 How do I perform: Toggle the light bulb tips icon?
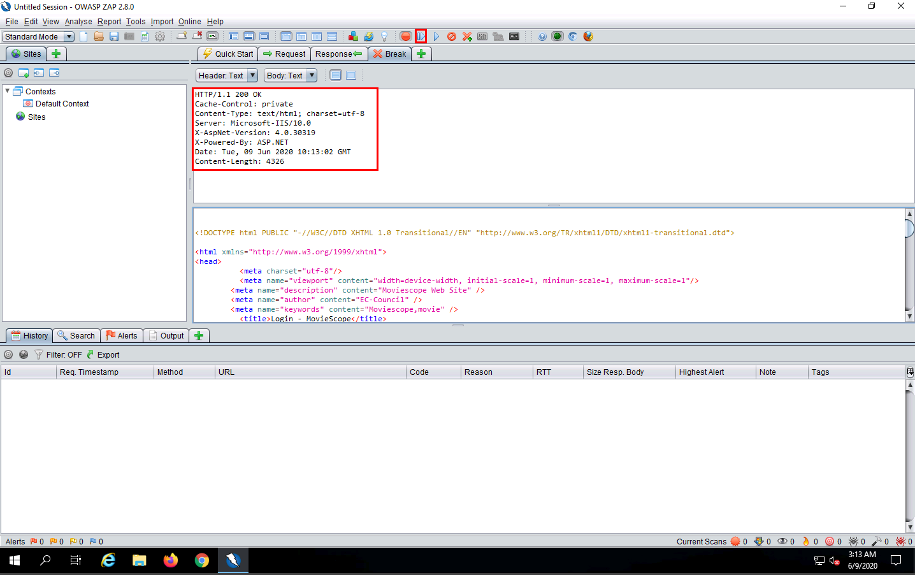click(x=384, y=36)
